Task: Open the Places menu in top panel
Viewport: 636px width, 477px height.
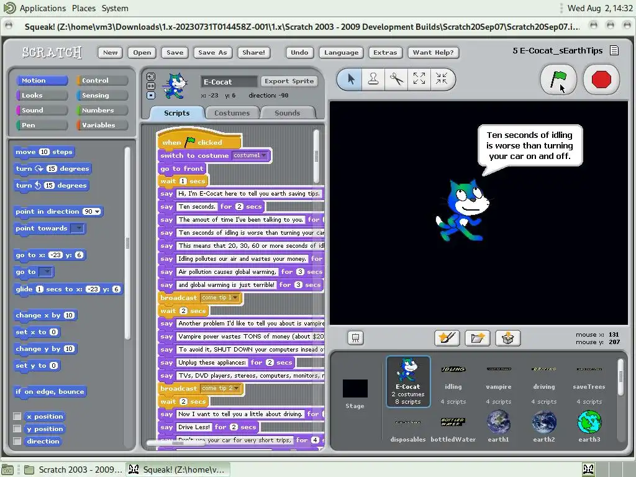Action: [84, 8]
